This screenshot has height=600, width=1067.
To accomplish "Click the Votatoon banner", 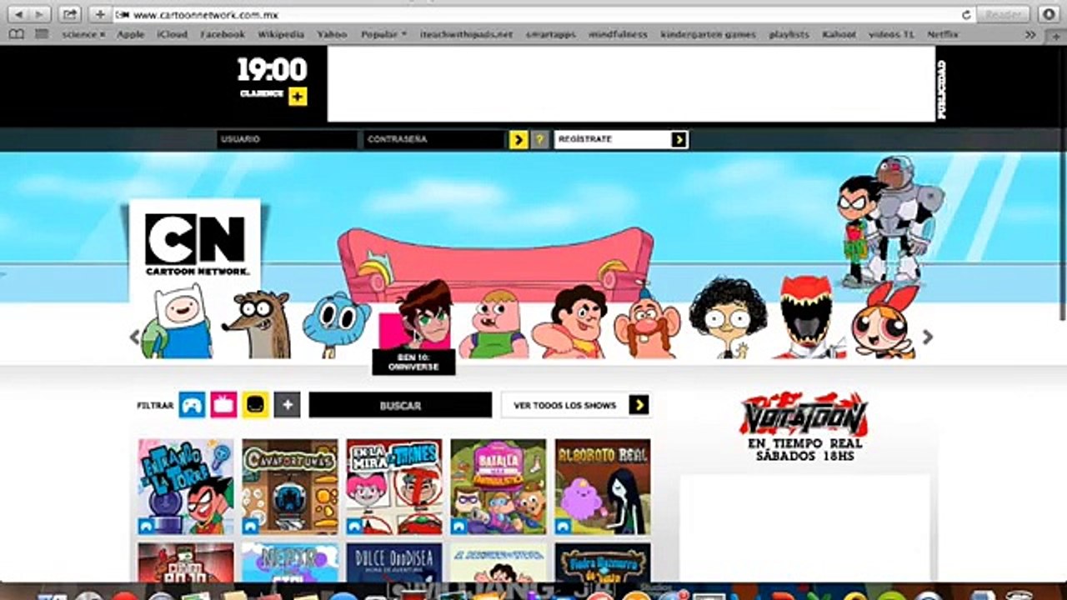I will click(805, 427).
